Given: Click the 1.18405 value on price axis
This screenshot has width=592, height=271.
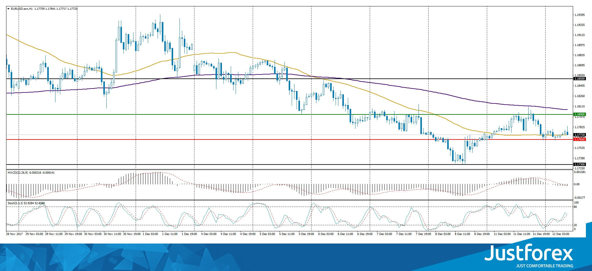Looking at the screenshot, I should (580, 86).
